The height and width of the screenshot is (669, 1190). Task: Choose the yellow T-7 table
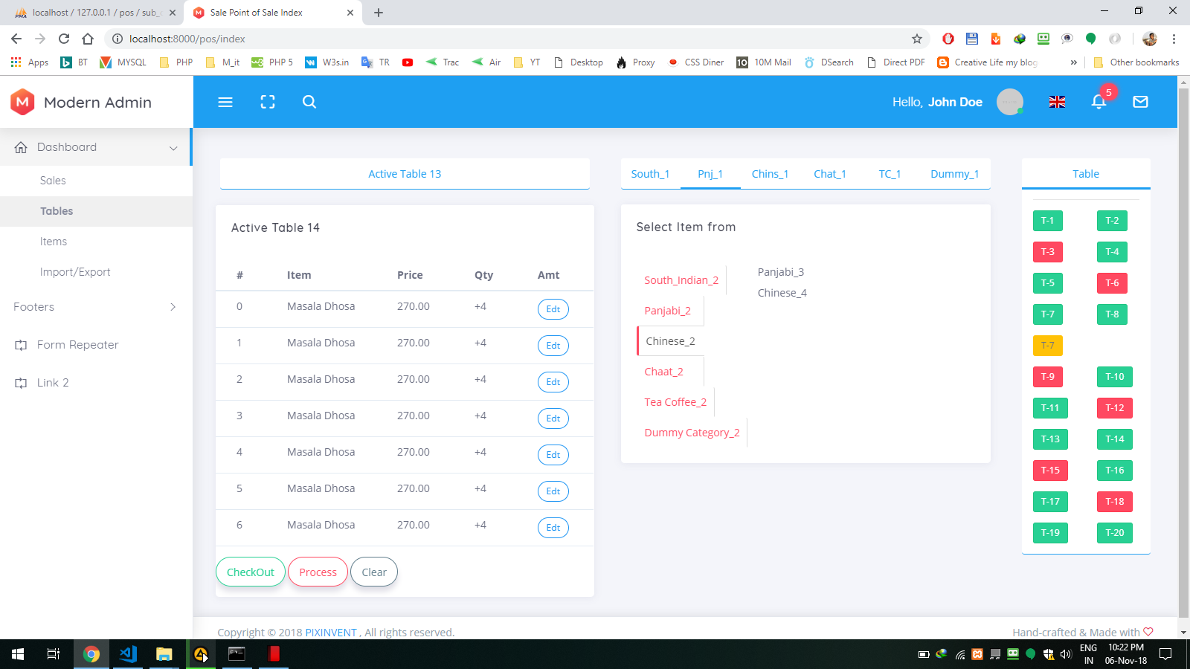1047,346
